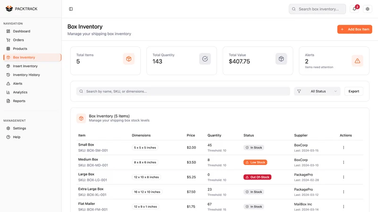Screen dimensions: 378x212
Task: Click the Total Quantity 143 value
Action: tap(157, 62)
